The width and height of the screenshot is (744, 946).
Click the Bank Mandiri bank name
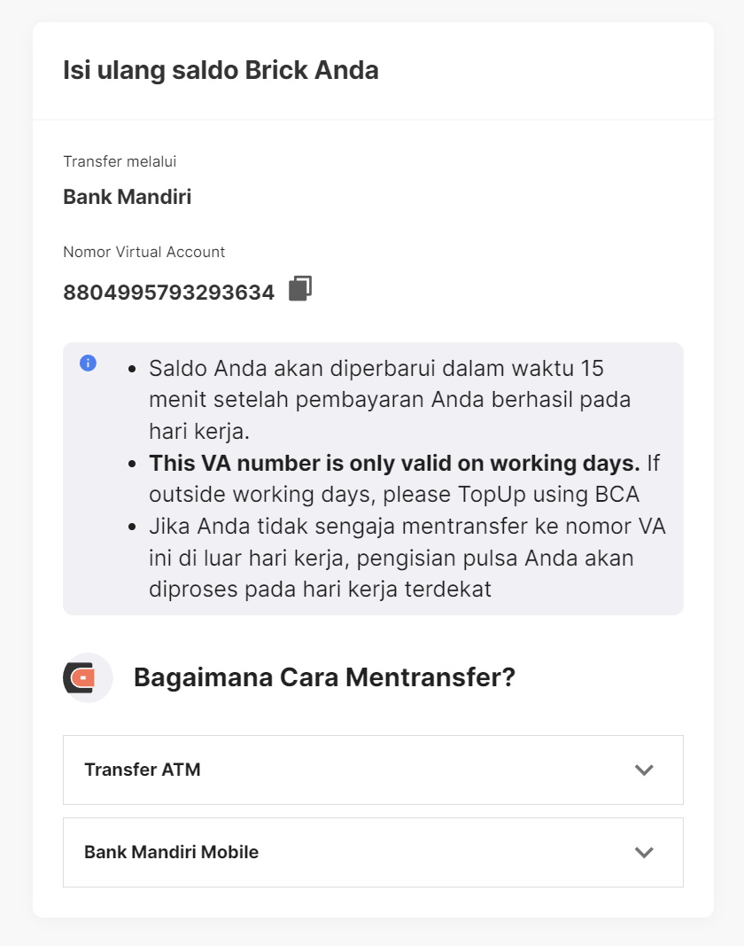(127, 197)
